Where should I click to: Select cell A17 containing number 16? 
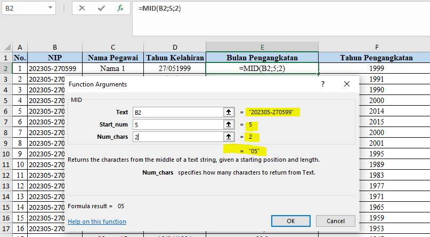[x=20, y=228]
